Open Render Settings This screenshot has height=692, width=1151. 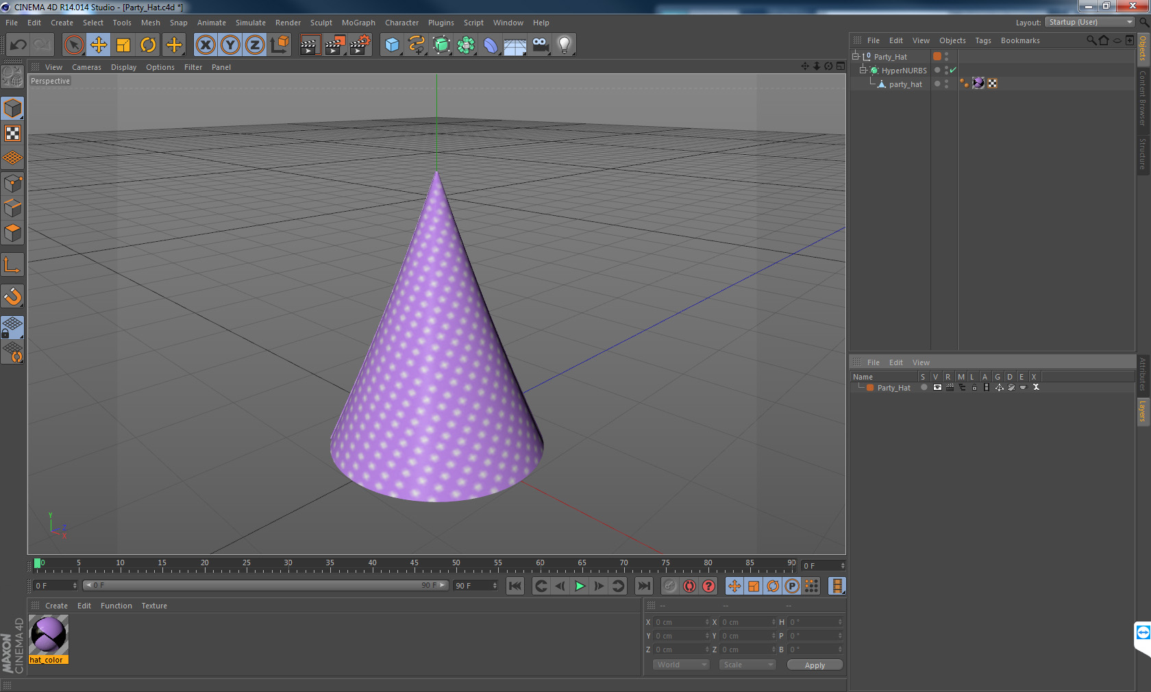(x=360, y=45)
